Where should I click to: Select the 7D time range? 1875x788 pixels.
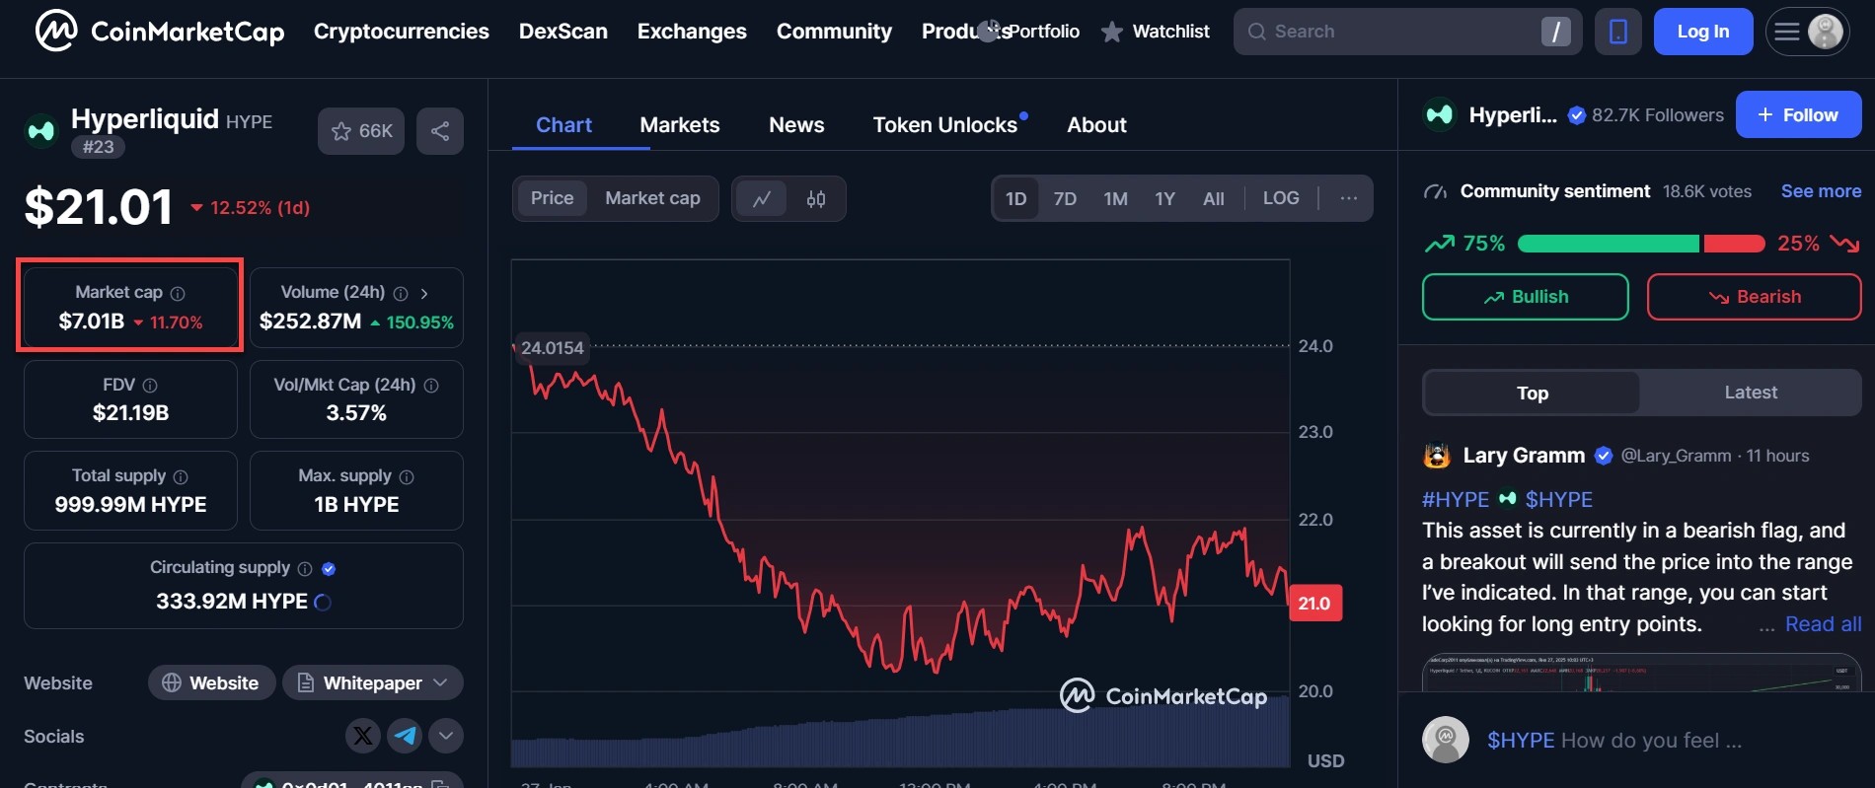(x=1065, y=198)
